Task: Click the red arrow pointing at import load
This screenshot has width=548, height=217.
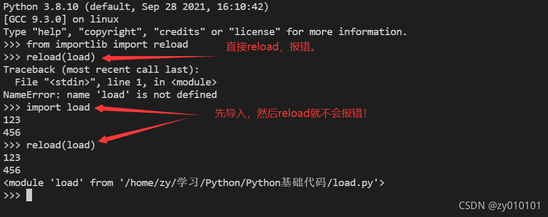Action: pos(152,110)
